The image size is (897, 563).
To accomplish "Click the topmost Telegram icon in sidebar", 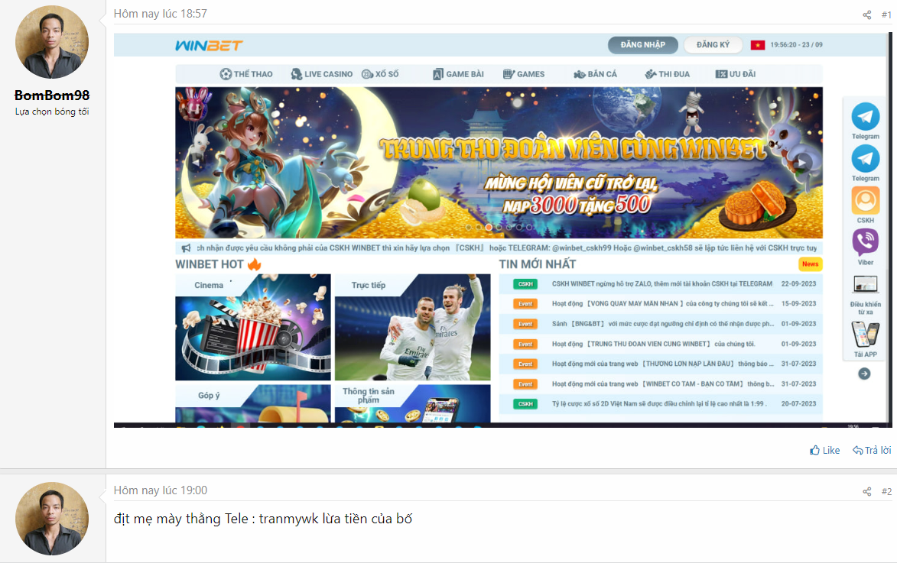I will tap(865, 117).
